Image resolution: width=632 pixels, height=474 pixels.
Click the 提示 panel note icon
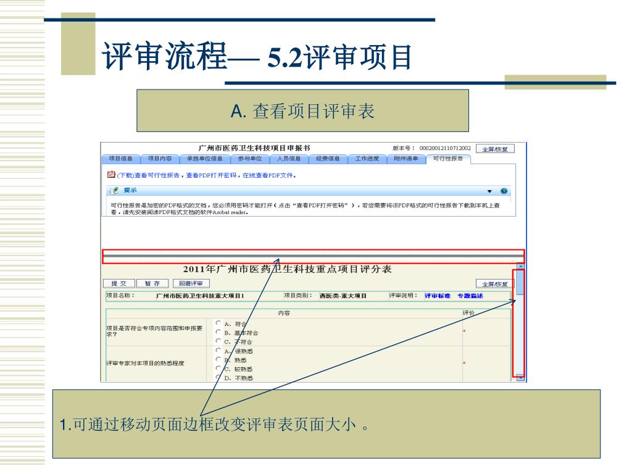(x=114, y=190)
